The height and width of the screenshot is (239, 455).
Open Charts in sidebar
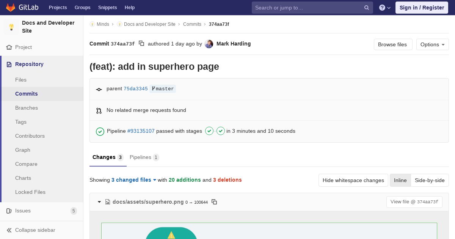pos(23,178)
